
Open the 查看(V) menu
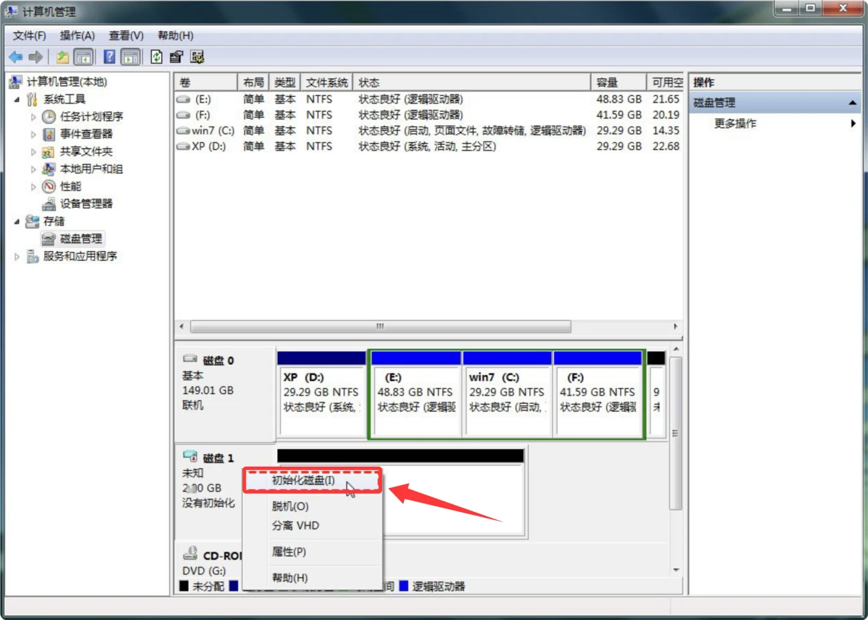tap(126, 36)
